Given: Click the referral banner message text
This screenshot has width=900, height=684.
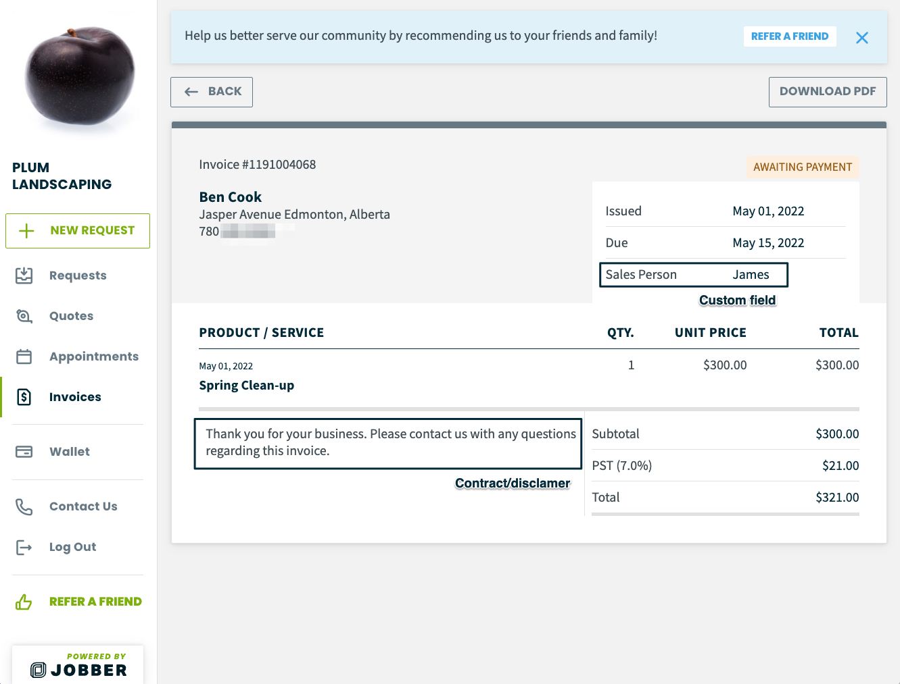Looking at the screenshot, I should [x=421, y=36].
